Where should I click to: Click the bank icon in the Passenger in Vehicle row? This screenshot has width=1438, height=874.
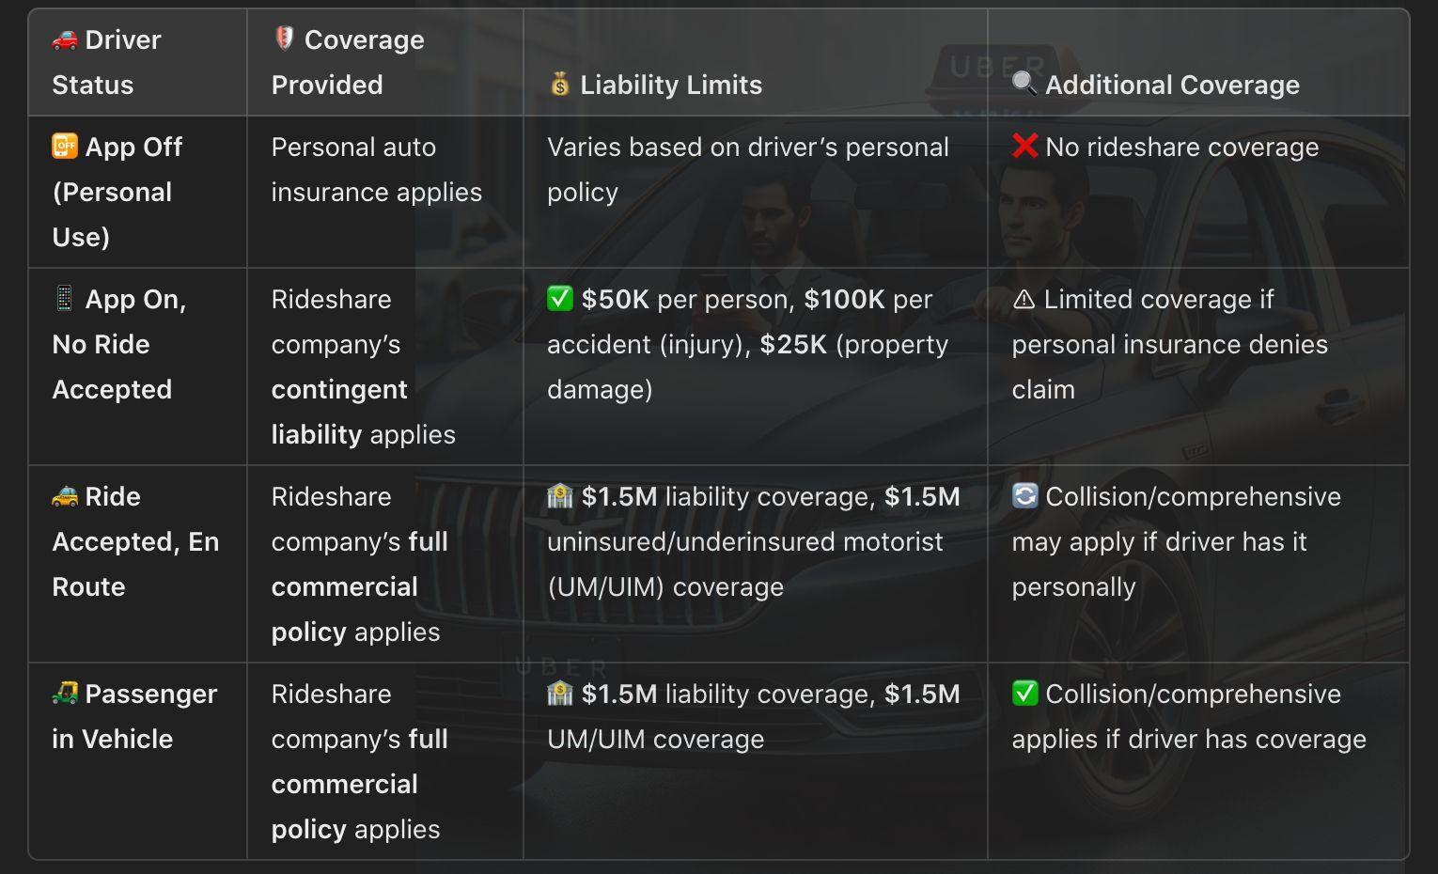[x=560, y=694]
